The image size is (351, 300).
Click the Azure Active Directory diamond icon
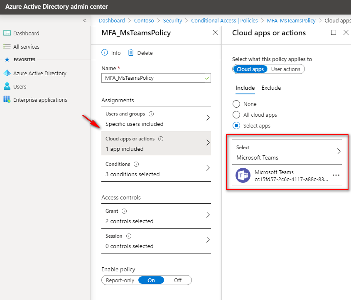pos(7,73)
